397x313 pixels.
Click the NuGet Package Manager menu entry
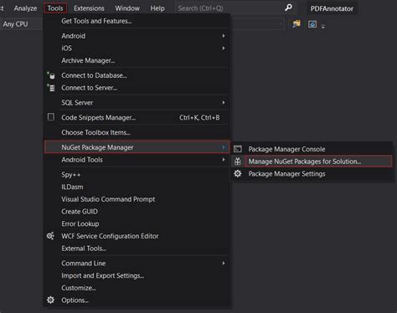(137, 147)
